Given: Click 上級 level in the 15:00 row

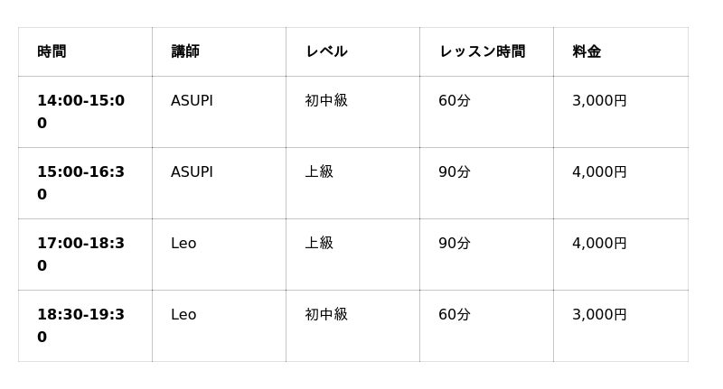Looking at the screenshot, I should (x=319, y=172).
